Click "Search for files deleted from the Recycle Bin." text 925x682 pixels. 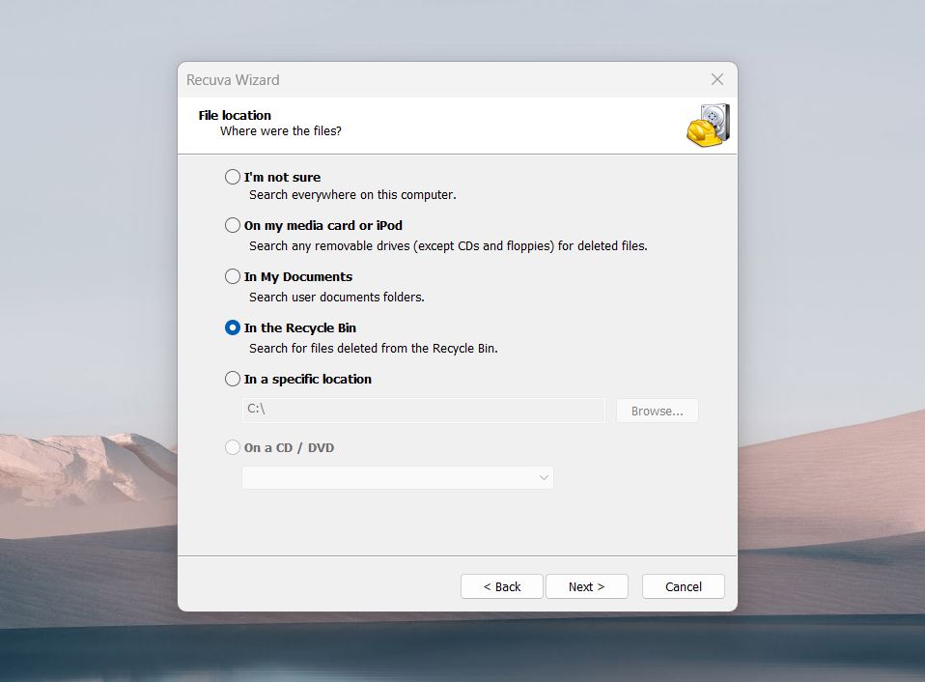point(374,348)
